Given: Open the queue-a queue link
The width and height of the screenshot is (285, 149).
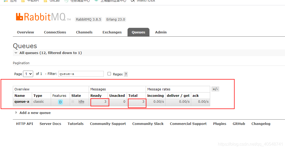Looking at the screenshot, I should (22, 101).
